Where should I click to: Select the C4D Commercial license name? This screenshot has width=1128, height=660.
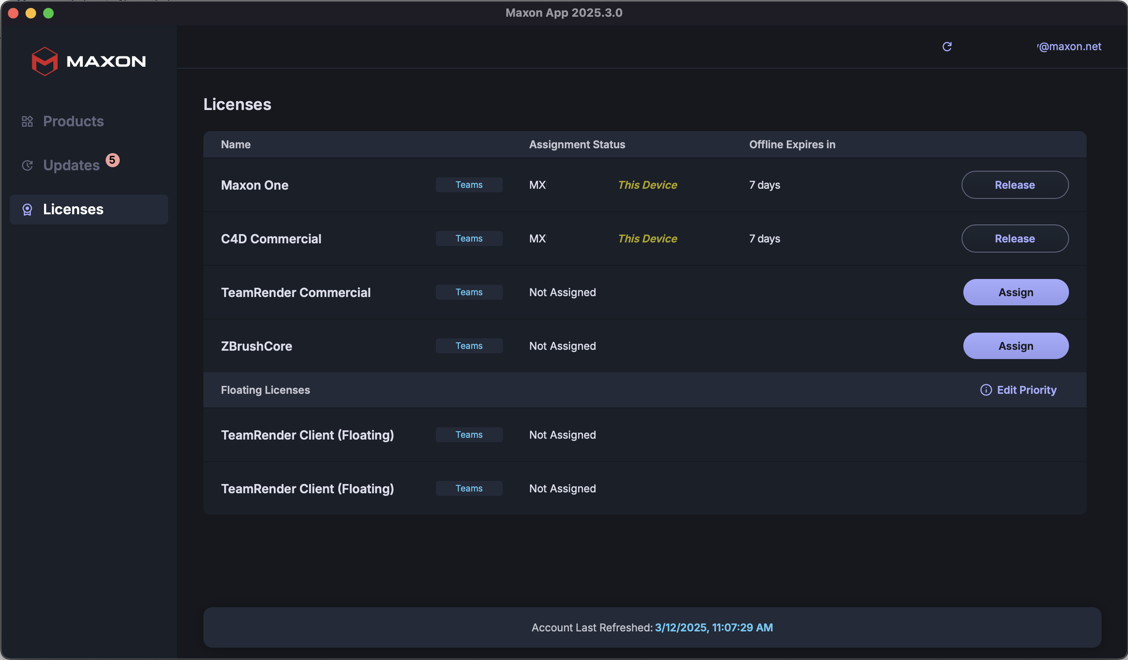(271, 238)
